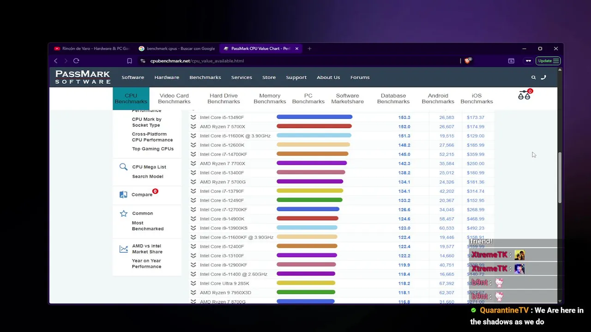Click the page vertical scrollbar thumb

click(560, 178)
